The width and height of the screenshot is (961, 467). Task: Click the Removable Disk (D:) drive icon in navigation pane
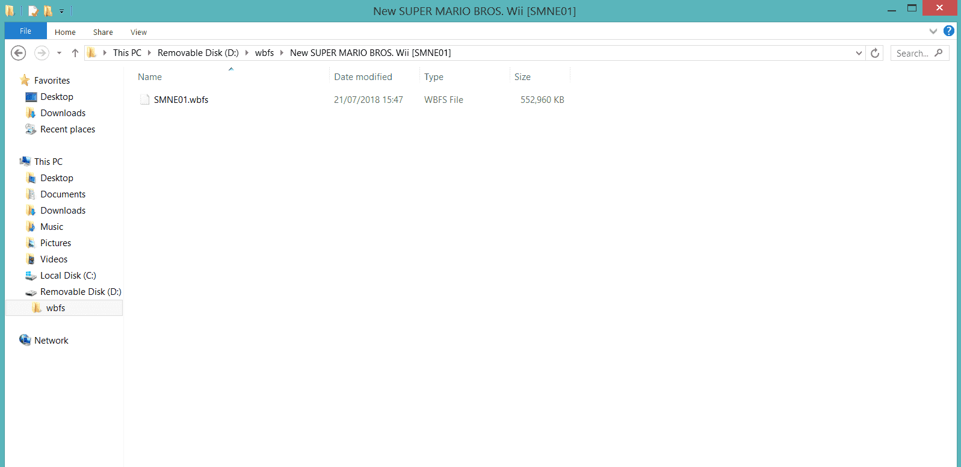[x=31, y=292]
